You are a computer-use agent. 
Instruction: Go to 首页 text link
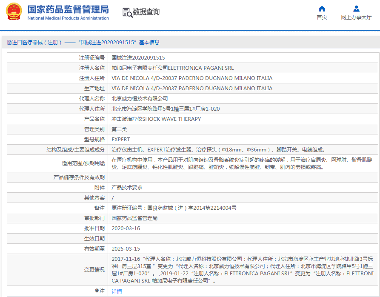[x=322, y=17]
